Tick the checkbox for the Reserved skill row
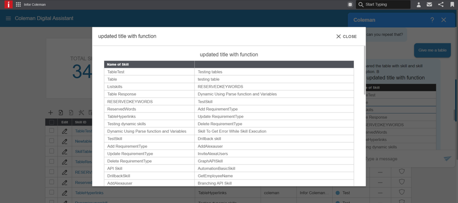This screenshot has width=458, height=203. tap(52, 182)
